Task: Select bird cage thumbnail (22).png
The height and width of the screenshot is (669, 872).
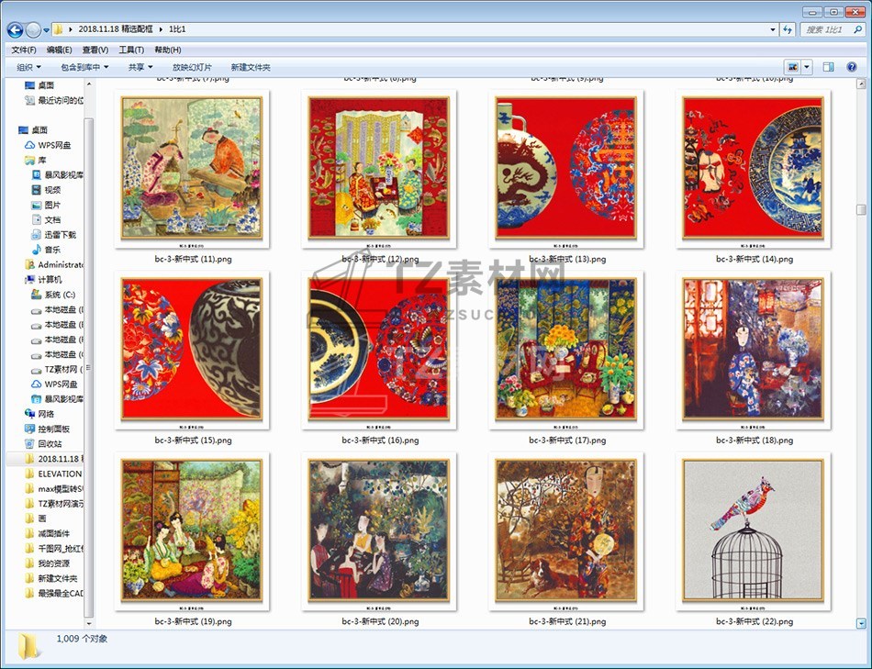Action: (x=753, y=531)
